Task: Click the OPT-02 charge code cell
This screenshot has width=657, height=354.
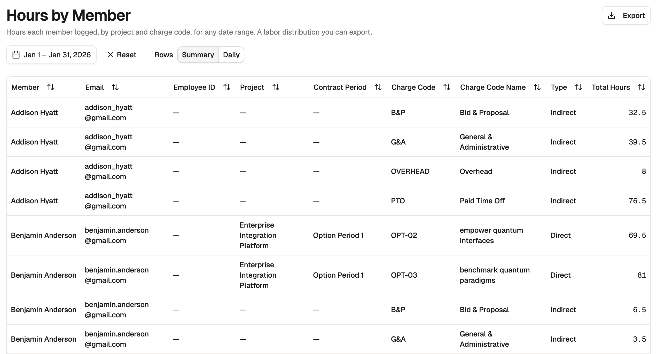Action: click(x=404, y=235)
